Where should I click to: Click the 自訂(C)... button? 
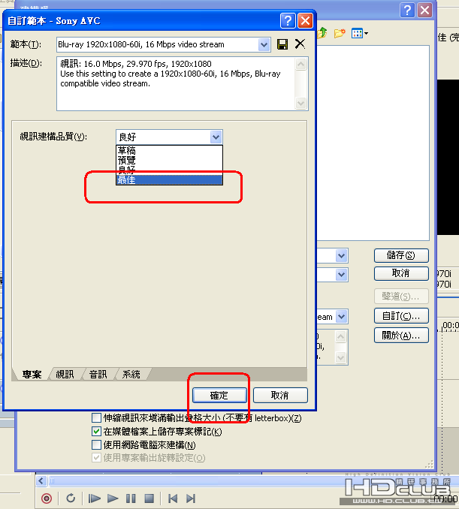click(x=401, y=316)
